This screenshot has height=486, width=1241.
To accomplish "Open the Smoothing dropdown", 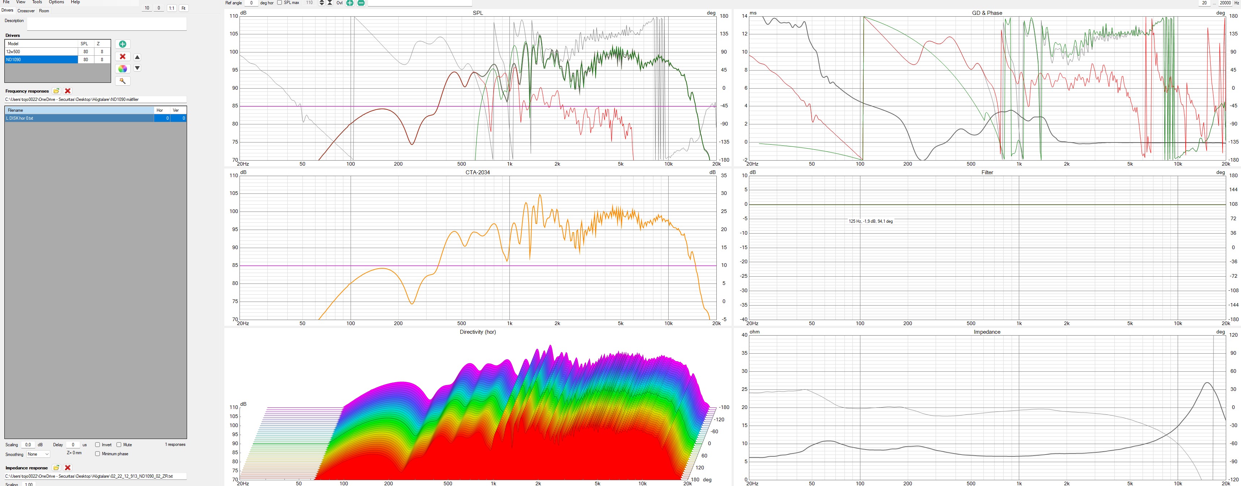I will coord(38,454).
